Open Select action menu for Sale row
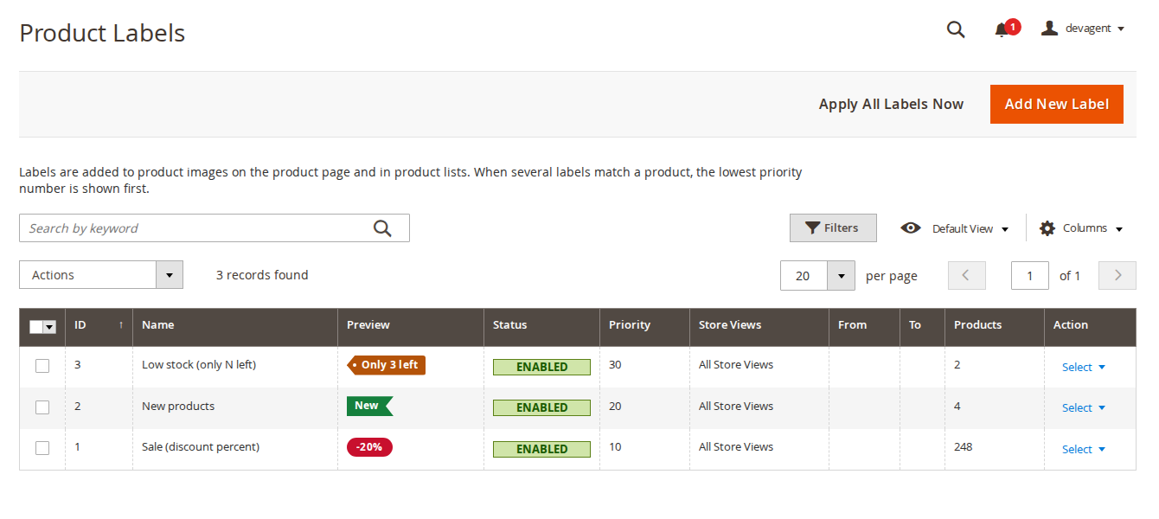1159x519 pixels. point(1084,449)
